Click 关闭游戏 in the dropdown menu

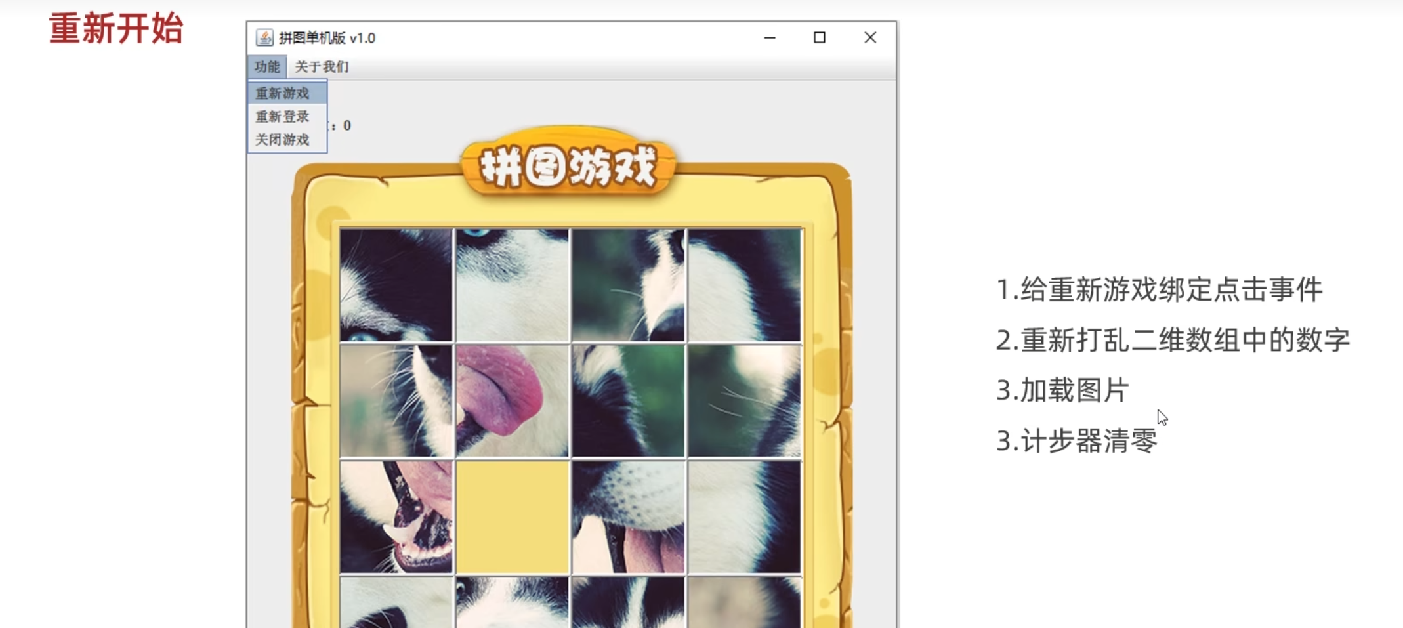(x=283, y=140)
